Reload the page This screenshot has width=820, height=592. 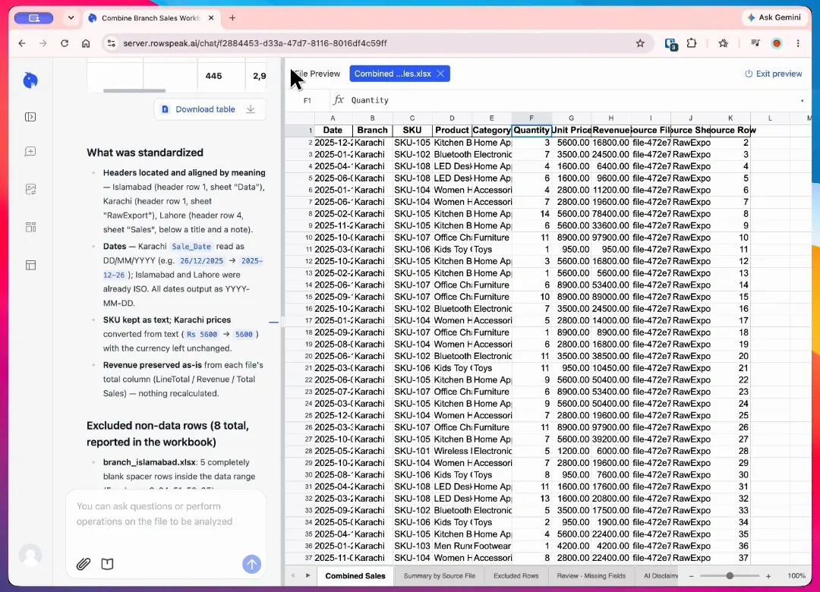click(65, 43)
